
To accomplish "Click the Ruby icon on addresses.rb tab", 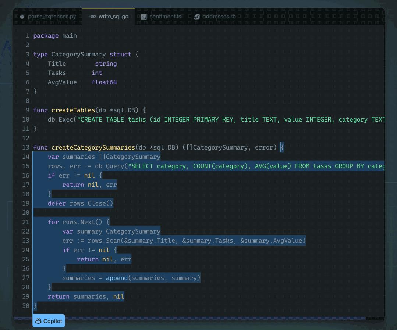I will 197,17.
